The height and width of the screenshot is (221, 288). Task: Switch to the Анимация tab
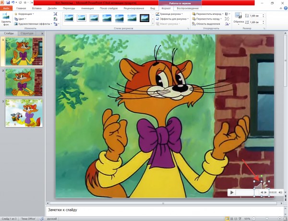(x=87, y=8)
